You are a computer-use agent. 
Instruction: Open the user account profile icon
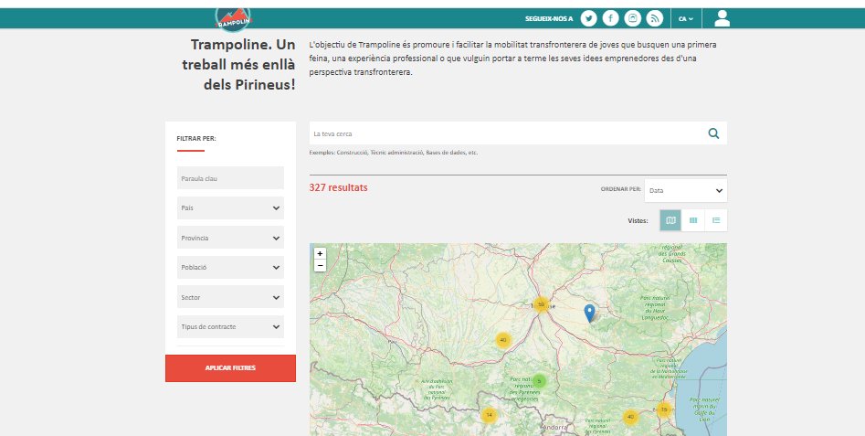pyautogui.click(x=722, y=18)
